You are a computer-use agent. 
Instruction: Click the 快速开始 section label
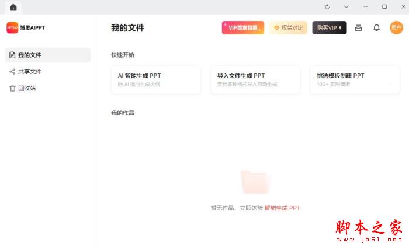click(123, 55)
